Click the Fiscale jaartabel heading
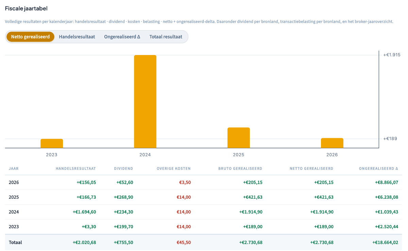408x251 pixels. 26,8
